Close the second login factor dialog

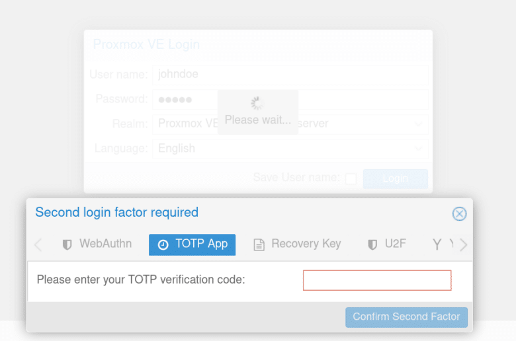pos(459,213)
